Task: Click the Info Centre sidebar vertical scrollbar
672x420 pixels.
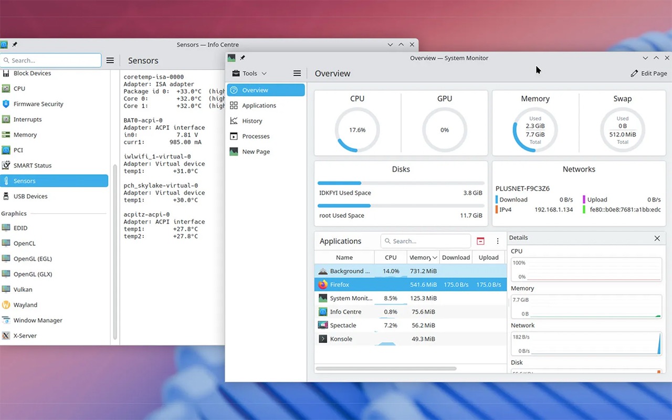Action: pyautogui.click(x=115, y=252)
